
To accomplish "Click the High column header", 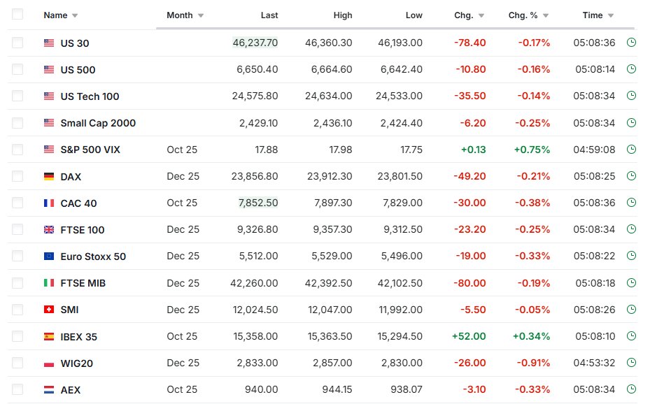I will (343, 15).
